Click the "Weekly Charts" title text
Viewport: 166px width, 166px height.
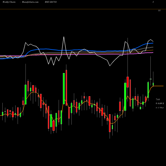click(9, 2)
